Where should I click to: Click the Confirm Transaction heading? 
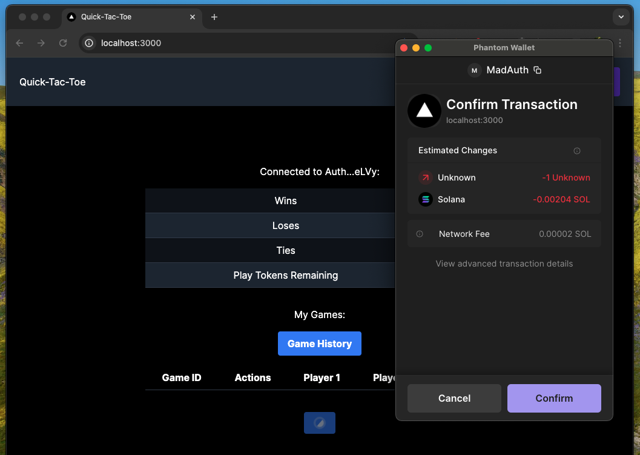point(512,105)
